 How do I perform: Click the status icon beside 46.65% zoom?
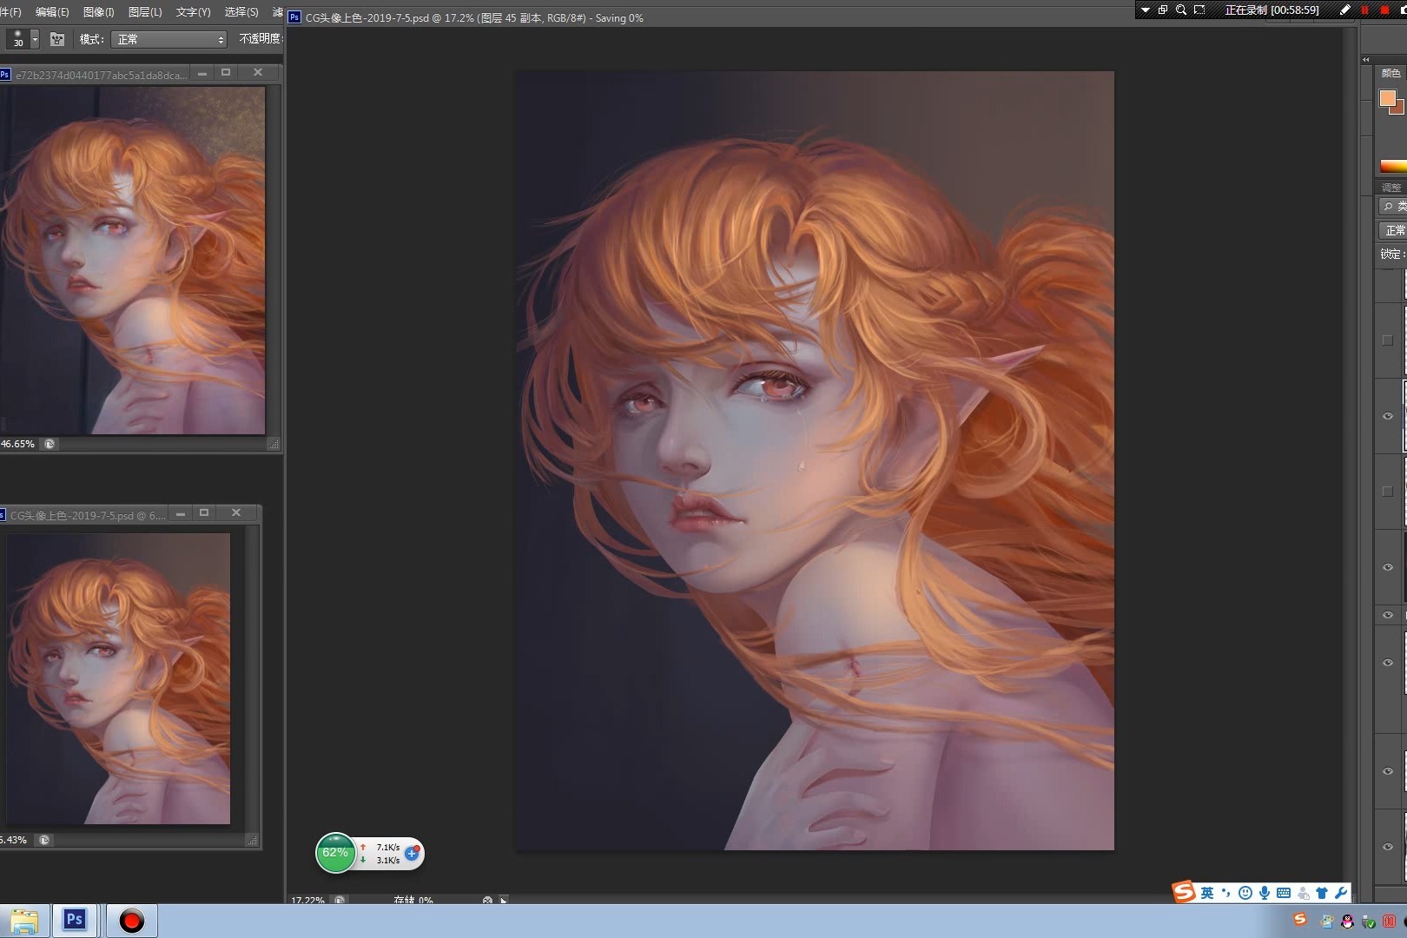[50, 444]
